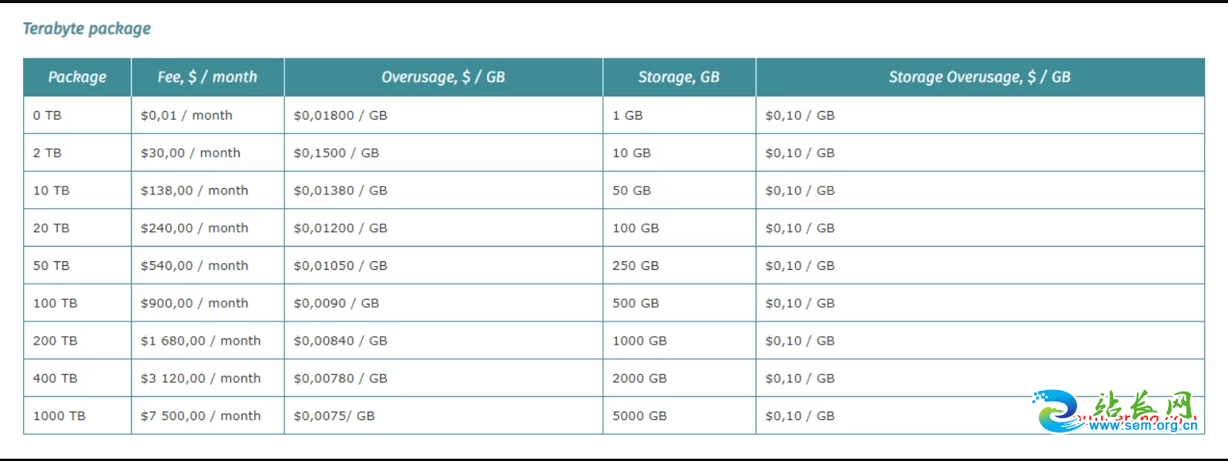Open the www.sem.org.cn watermark link
Viewport: 1228px width, 461px height.
point(1143,425)
